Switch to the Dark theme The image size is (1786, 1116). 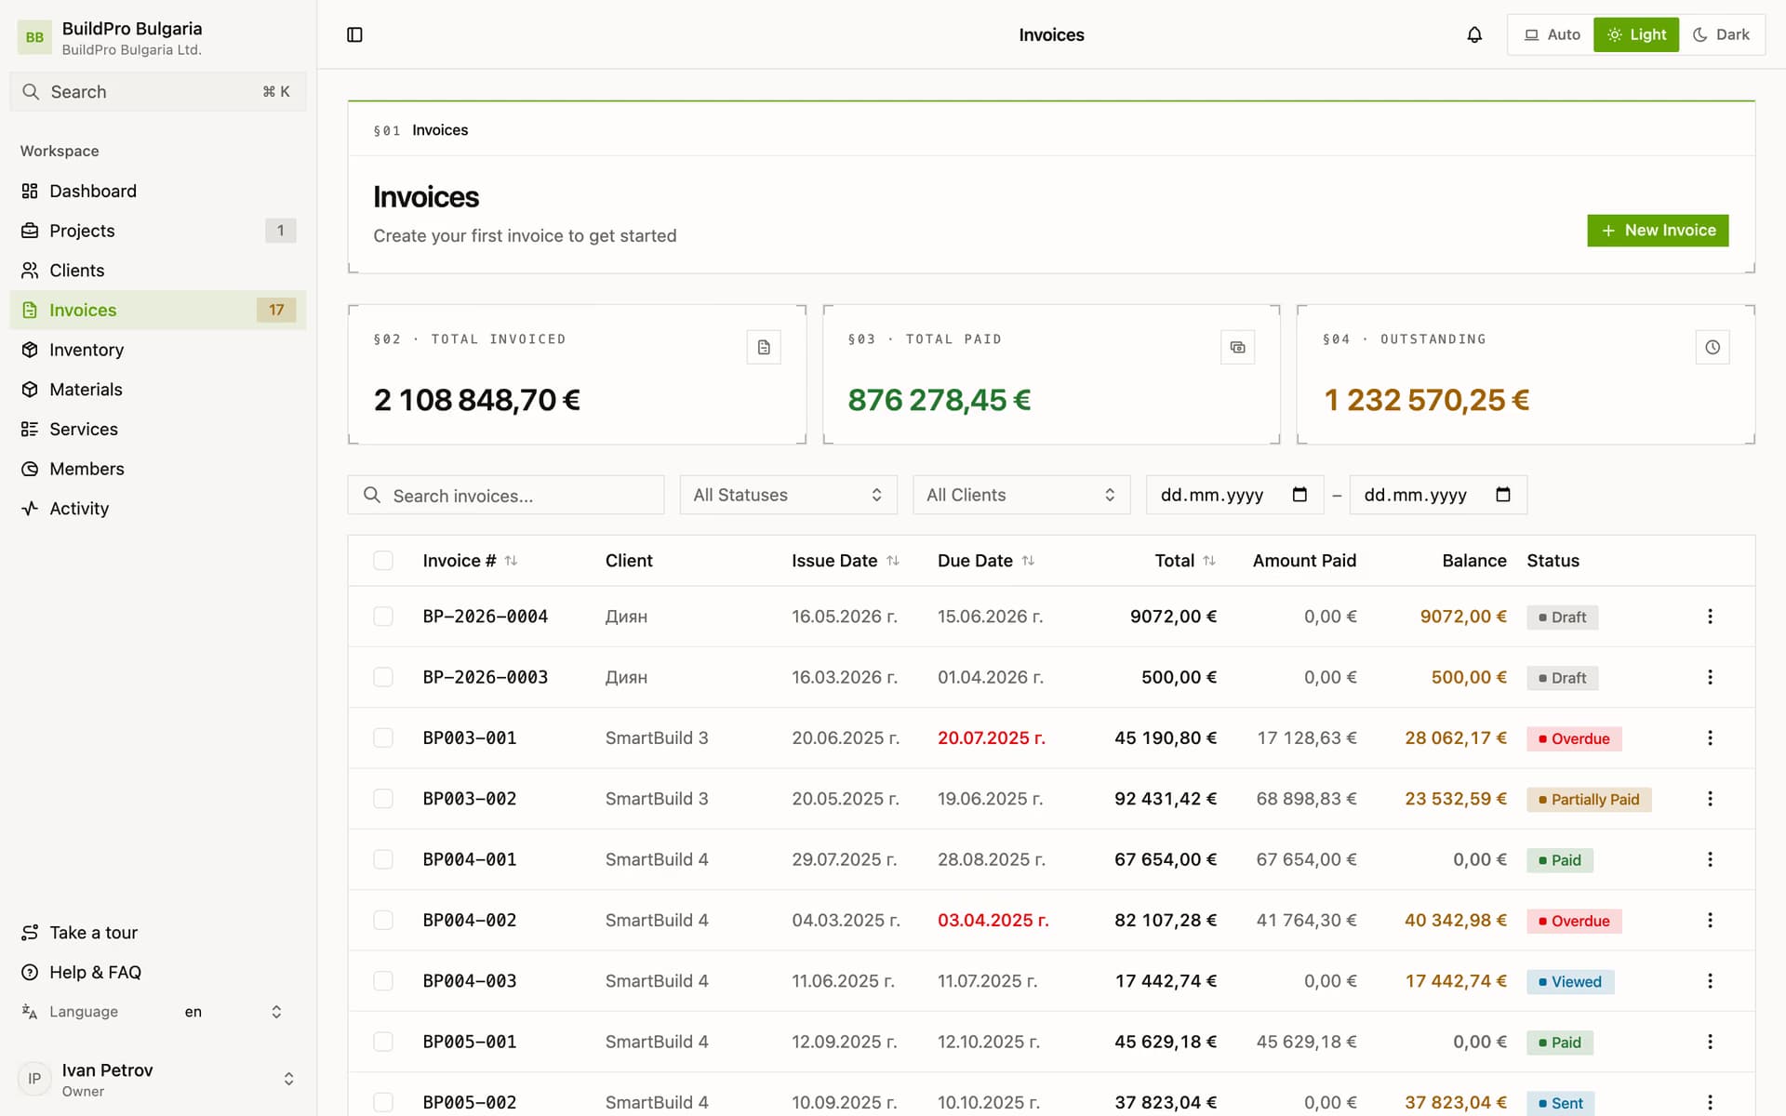pyautogui.click(x=1721, y=34)
